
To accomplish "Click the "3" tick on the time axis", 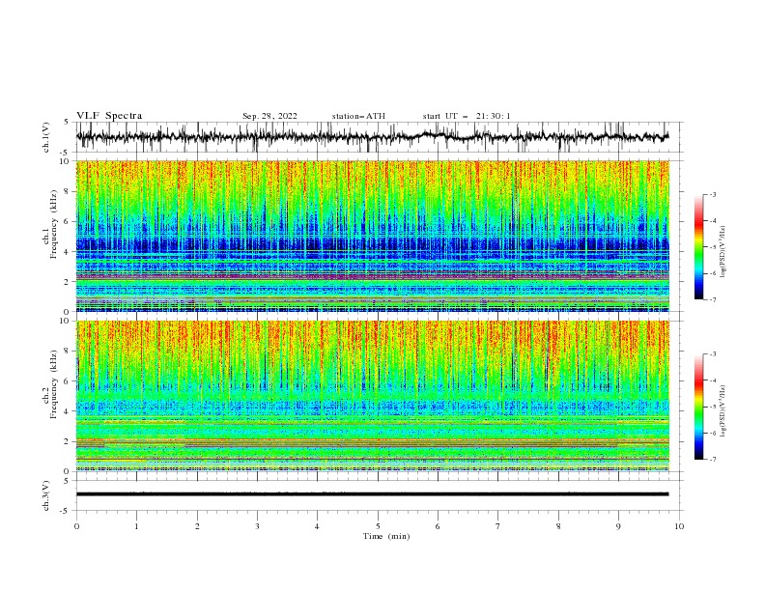I will 257,526.
